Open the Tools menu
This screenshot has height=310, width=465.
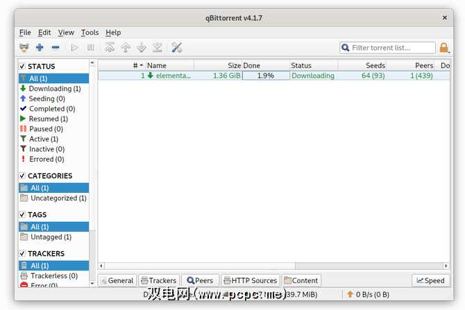(90, 33)
